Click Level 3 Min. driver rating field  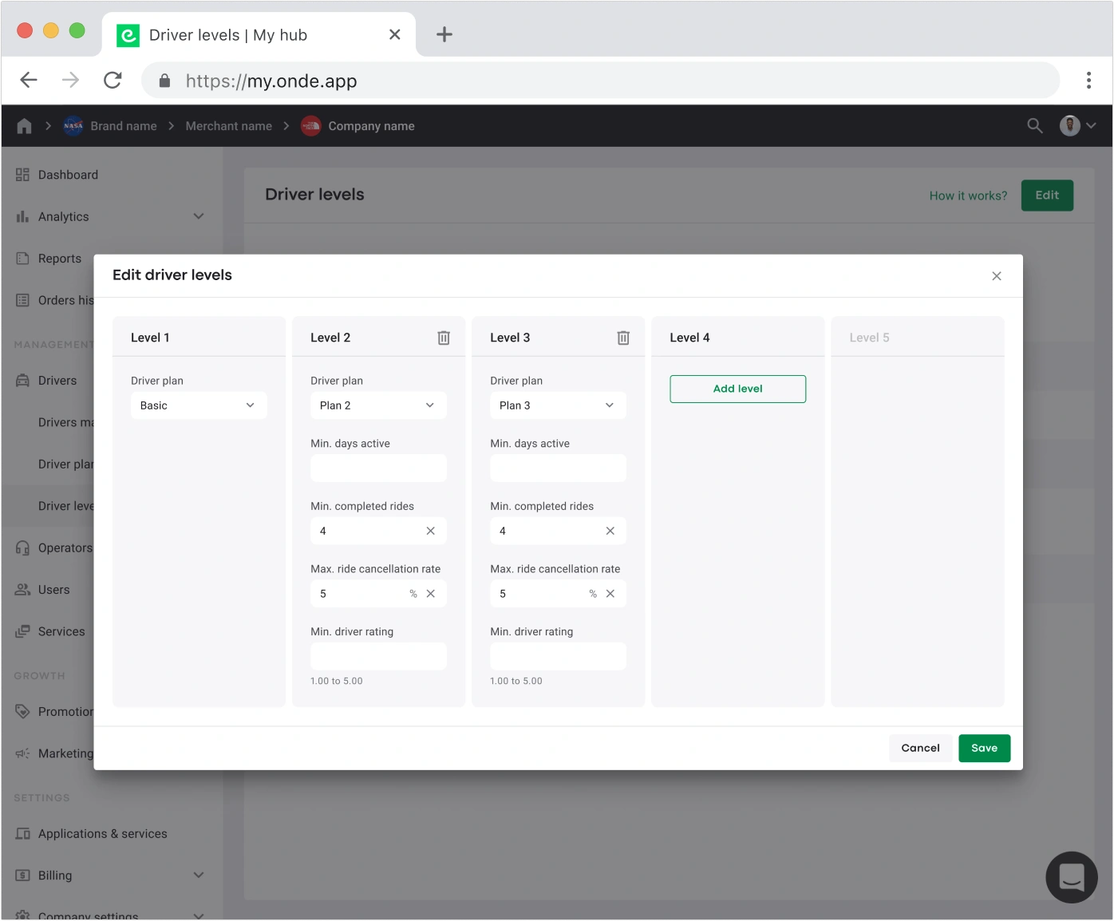coord(558,656)
